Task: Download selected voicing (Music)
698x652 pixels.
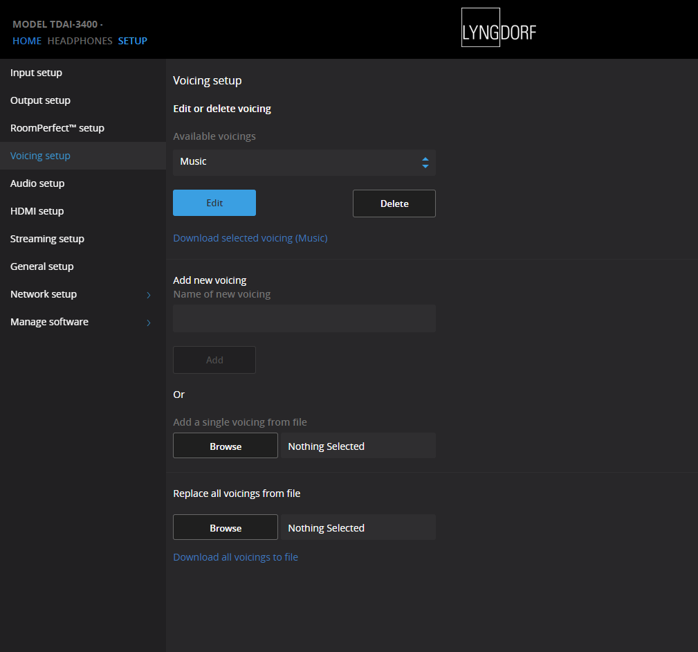Action: click(250, 237)
